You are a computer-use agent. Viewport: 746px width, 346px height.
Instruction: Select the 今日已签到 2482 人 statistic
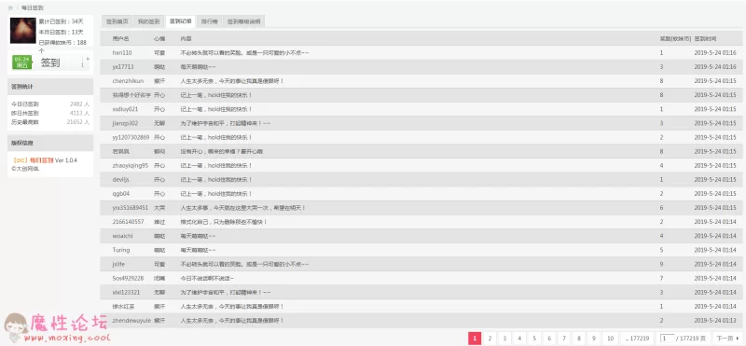[x=50, y=104]
